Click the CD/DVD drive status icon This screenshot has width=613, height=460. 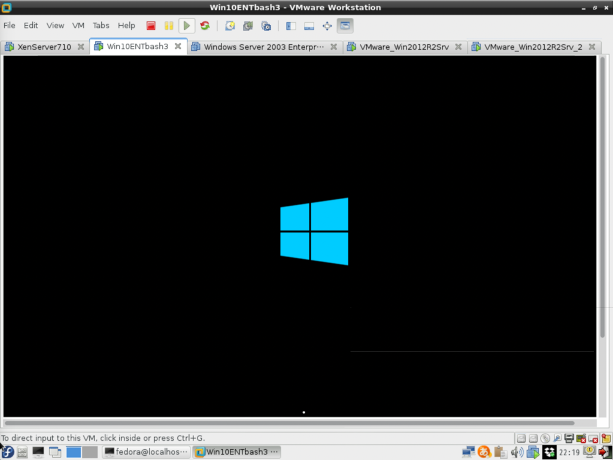click(545, 438)
